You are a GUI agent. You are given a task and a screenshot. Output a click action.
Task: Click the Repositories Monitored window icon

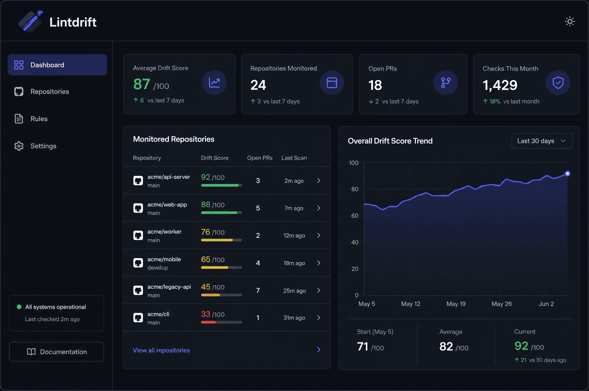point(332,83)
